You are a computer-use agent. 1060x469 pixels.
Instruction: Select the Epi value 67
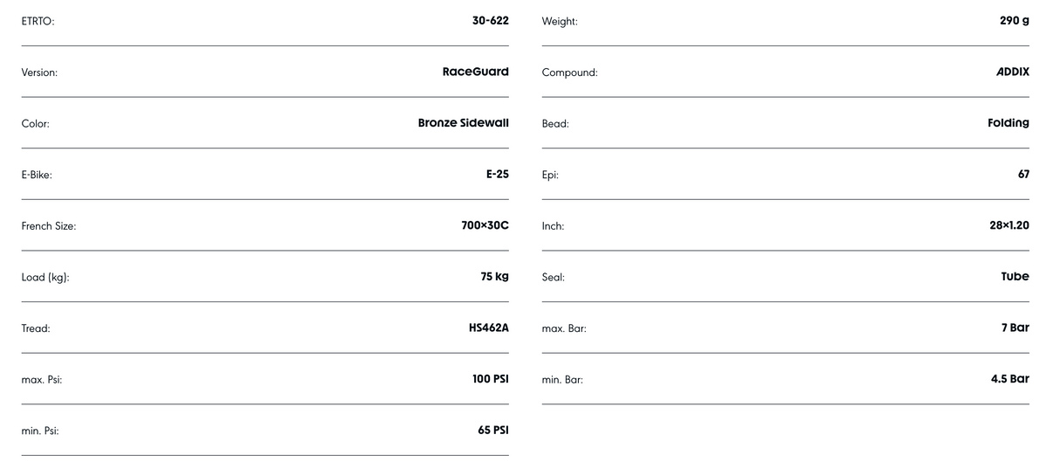[1023, 174]
